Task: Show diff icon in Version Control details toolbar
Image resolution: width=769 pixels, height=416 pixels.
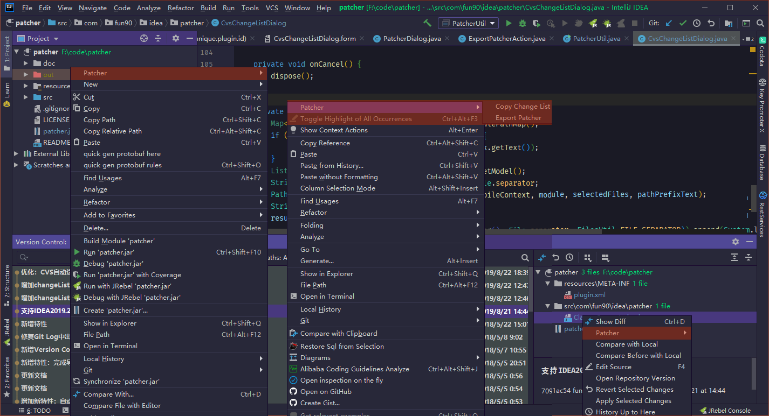Action: coord(542,258)
